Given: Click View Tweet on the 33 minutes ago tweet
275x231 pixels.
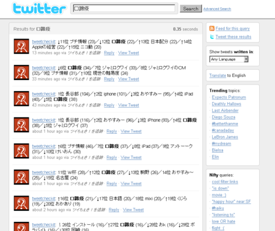Looking at the screenshot, I should [128, 79].
